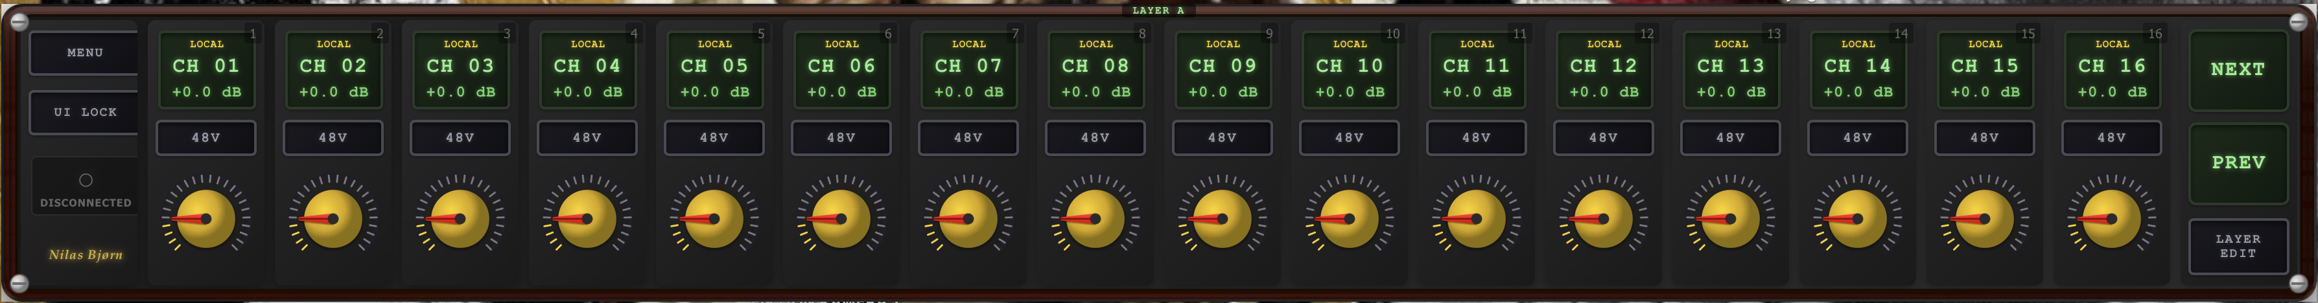Enable 48V on channel 09
Screen dimensions: 2318x303
click(x=1222, y=137)
